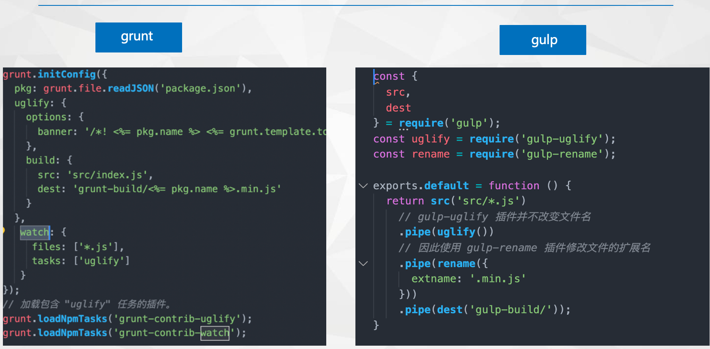Click the blue gulp label button
710x349 pixels.
pyautogui.click(x=542, y=40)
